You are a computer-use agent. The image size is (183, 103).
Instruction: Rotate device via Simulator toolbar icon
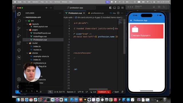pos(164,7)
